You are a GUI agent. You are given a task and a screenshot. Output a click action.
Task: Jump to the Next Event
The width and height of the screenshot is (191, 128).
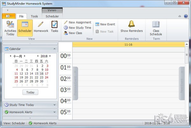182,84
